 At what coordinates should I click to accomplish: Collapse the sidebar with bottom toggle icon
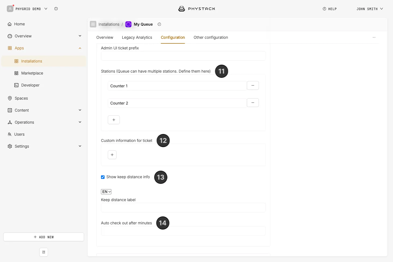[44, 252]
